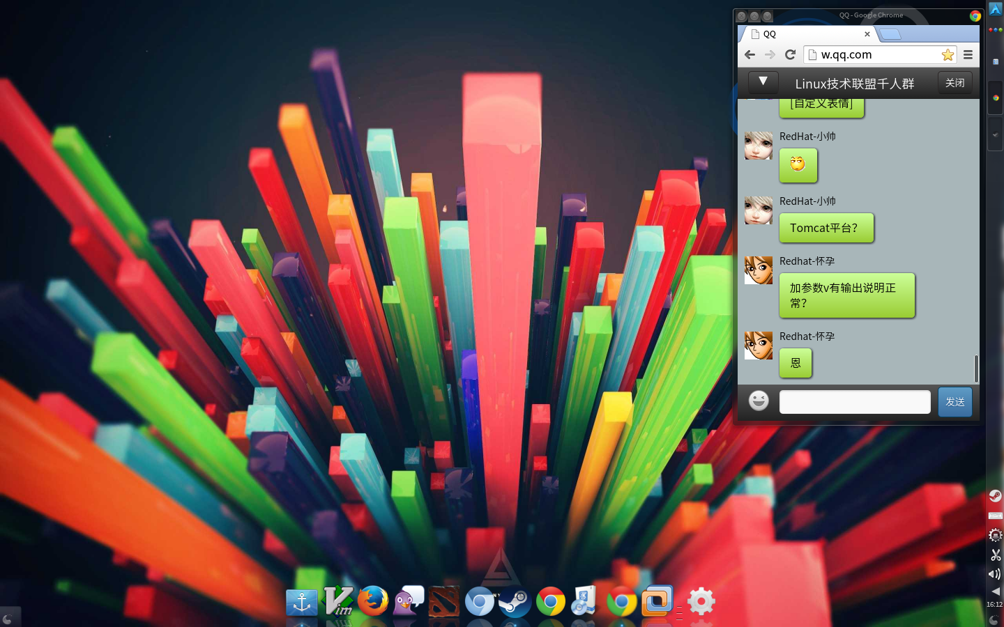Click the 恩 message bubble
This screenshot has width=1004, height=627.
[x=796, y=363]
